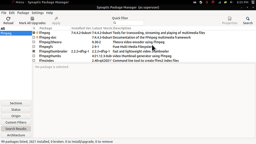The image size is (256, 144).
Task: Toggle status box for ffmpeg package
Action: click(34, 33)
